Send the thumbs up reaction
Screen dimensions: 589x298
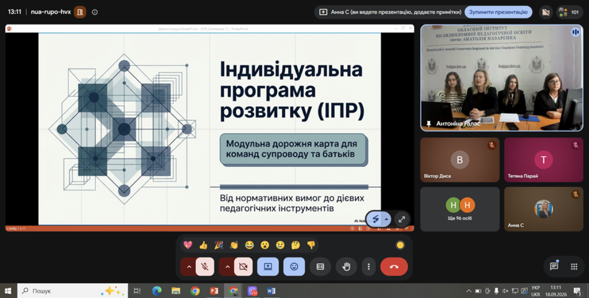[x=203, y=245]
